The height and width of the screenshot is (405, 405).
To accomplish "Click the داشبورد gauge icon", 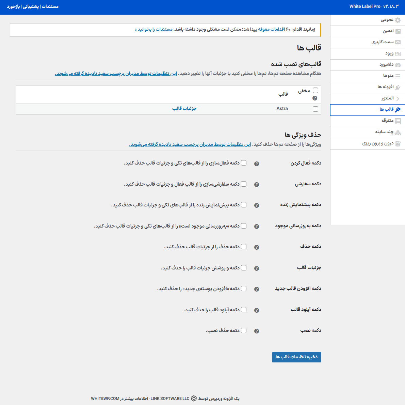I will pos(398,65).
